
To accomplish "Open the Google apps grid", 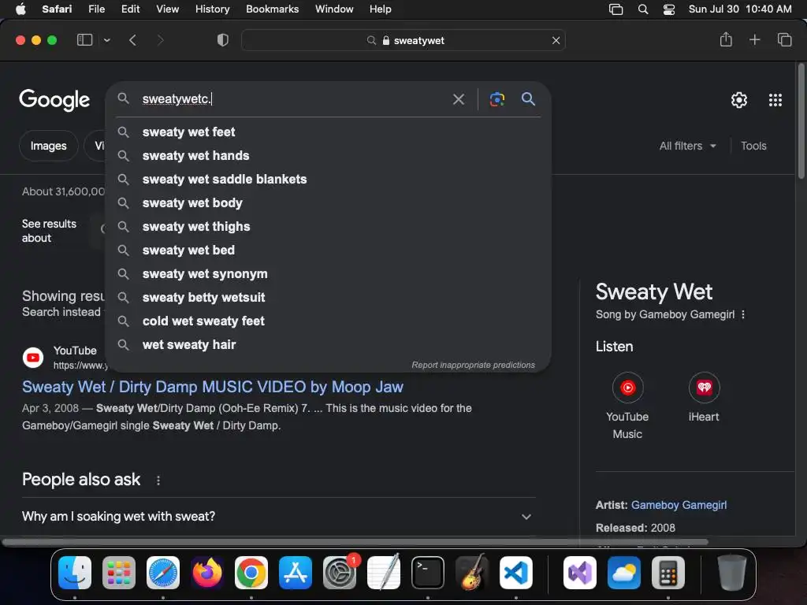I will (775, 100).
